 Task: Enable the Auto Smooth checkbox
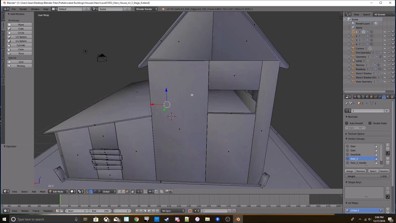tap(347, 123)
